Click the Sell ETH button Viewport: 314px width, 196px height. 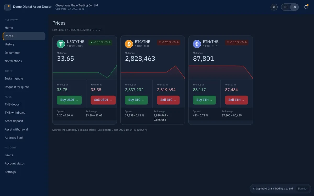(236, 100)
